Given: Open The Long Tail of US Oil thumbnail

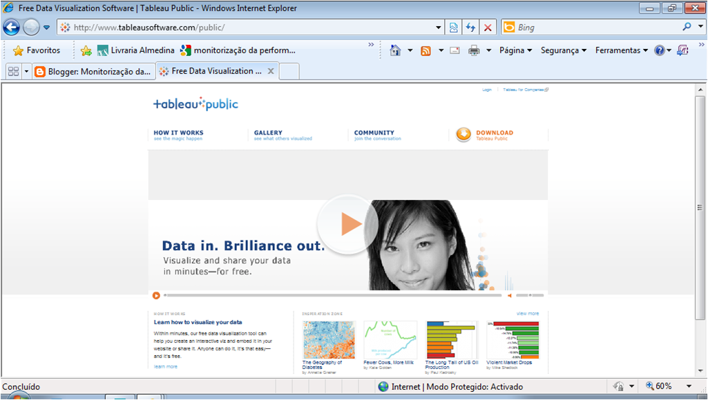Looking at the screenshot, I should point(452,339).
